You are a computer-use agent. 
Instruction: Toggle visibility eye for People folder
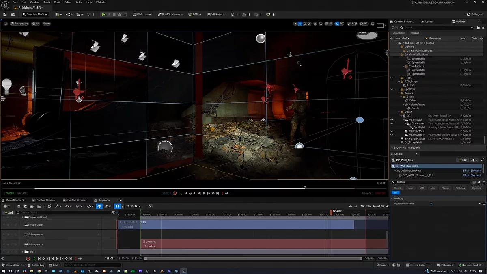coord(392,78)
